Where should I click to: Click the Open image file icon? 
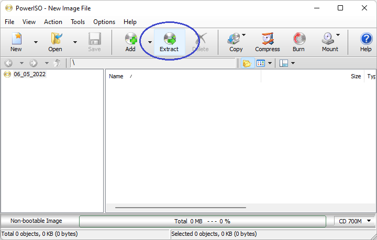55,42
